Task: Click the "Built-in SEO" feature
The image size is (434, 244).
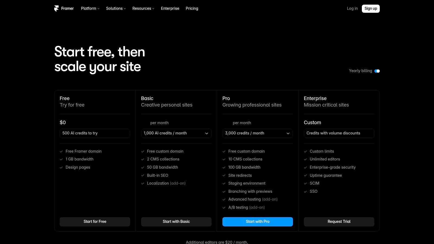Action: pos(158,175)
